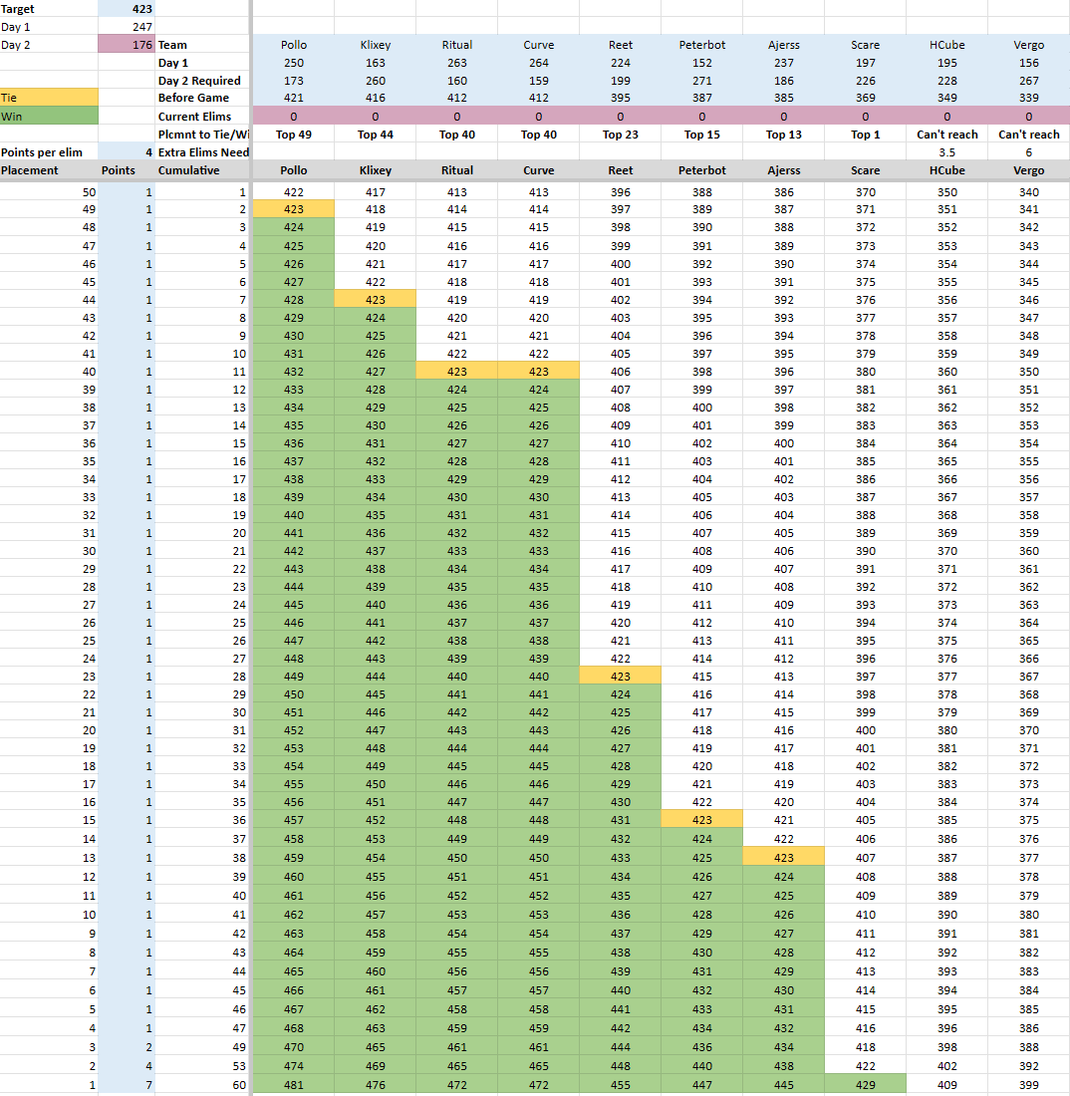1070x1096 pixels.
Task: Select Scare's green win cell 429
Action: [865, 1085]
